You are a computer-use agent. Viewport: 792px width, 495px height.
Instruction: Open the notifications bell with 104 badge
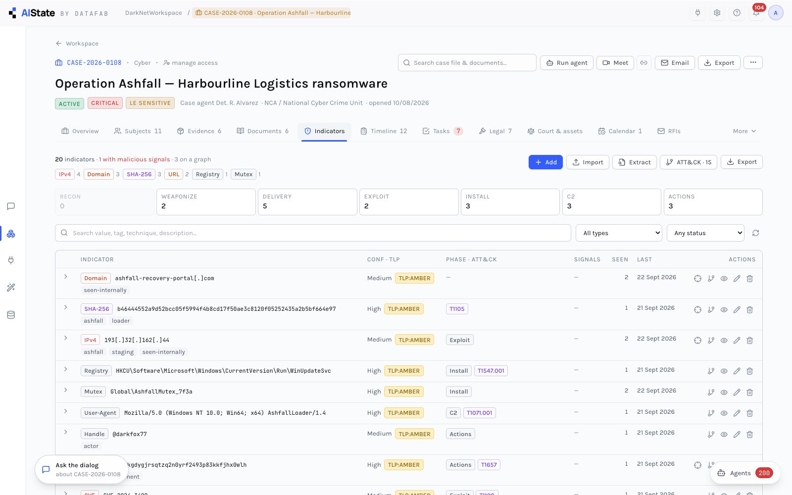click(x=756, y=13)
